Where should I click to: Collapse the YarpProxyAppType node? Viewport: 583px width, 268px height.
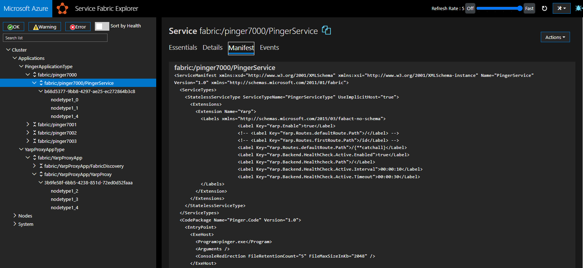coord(21,149)
